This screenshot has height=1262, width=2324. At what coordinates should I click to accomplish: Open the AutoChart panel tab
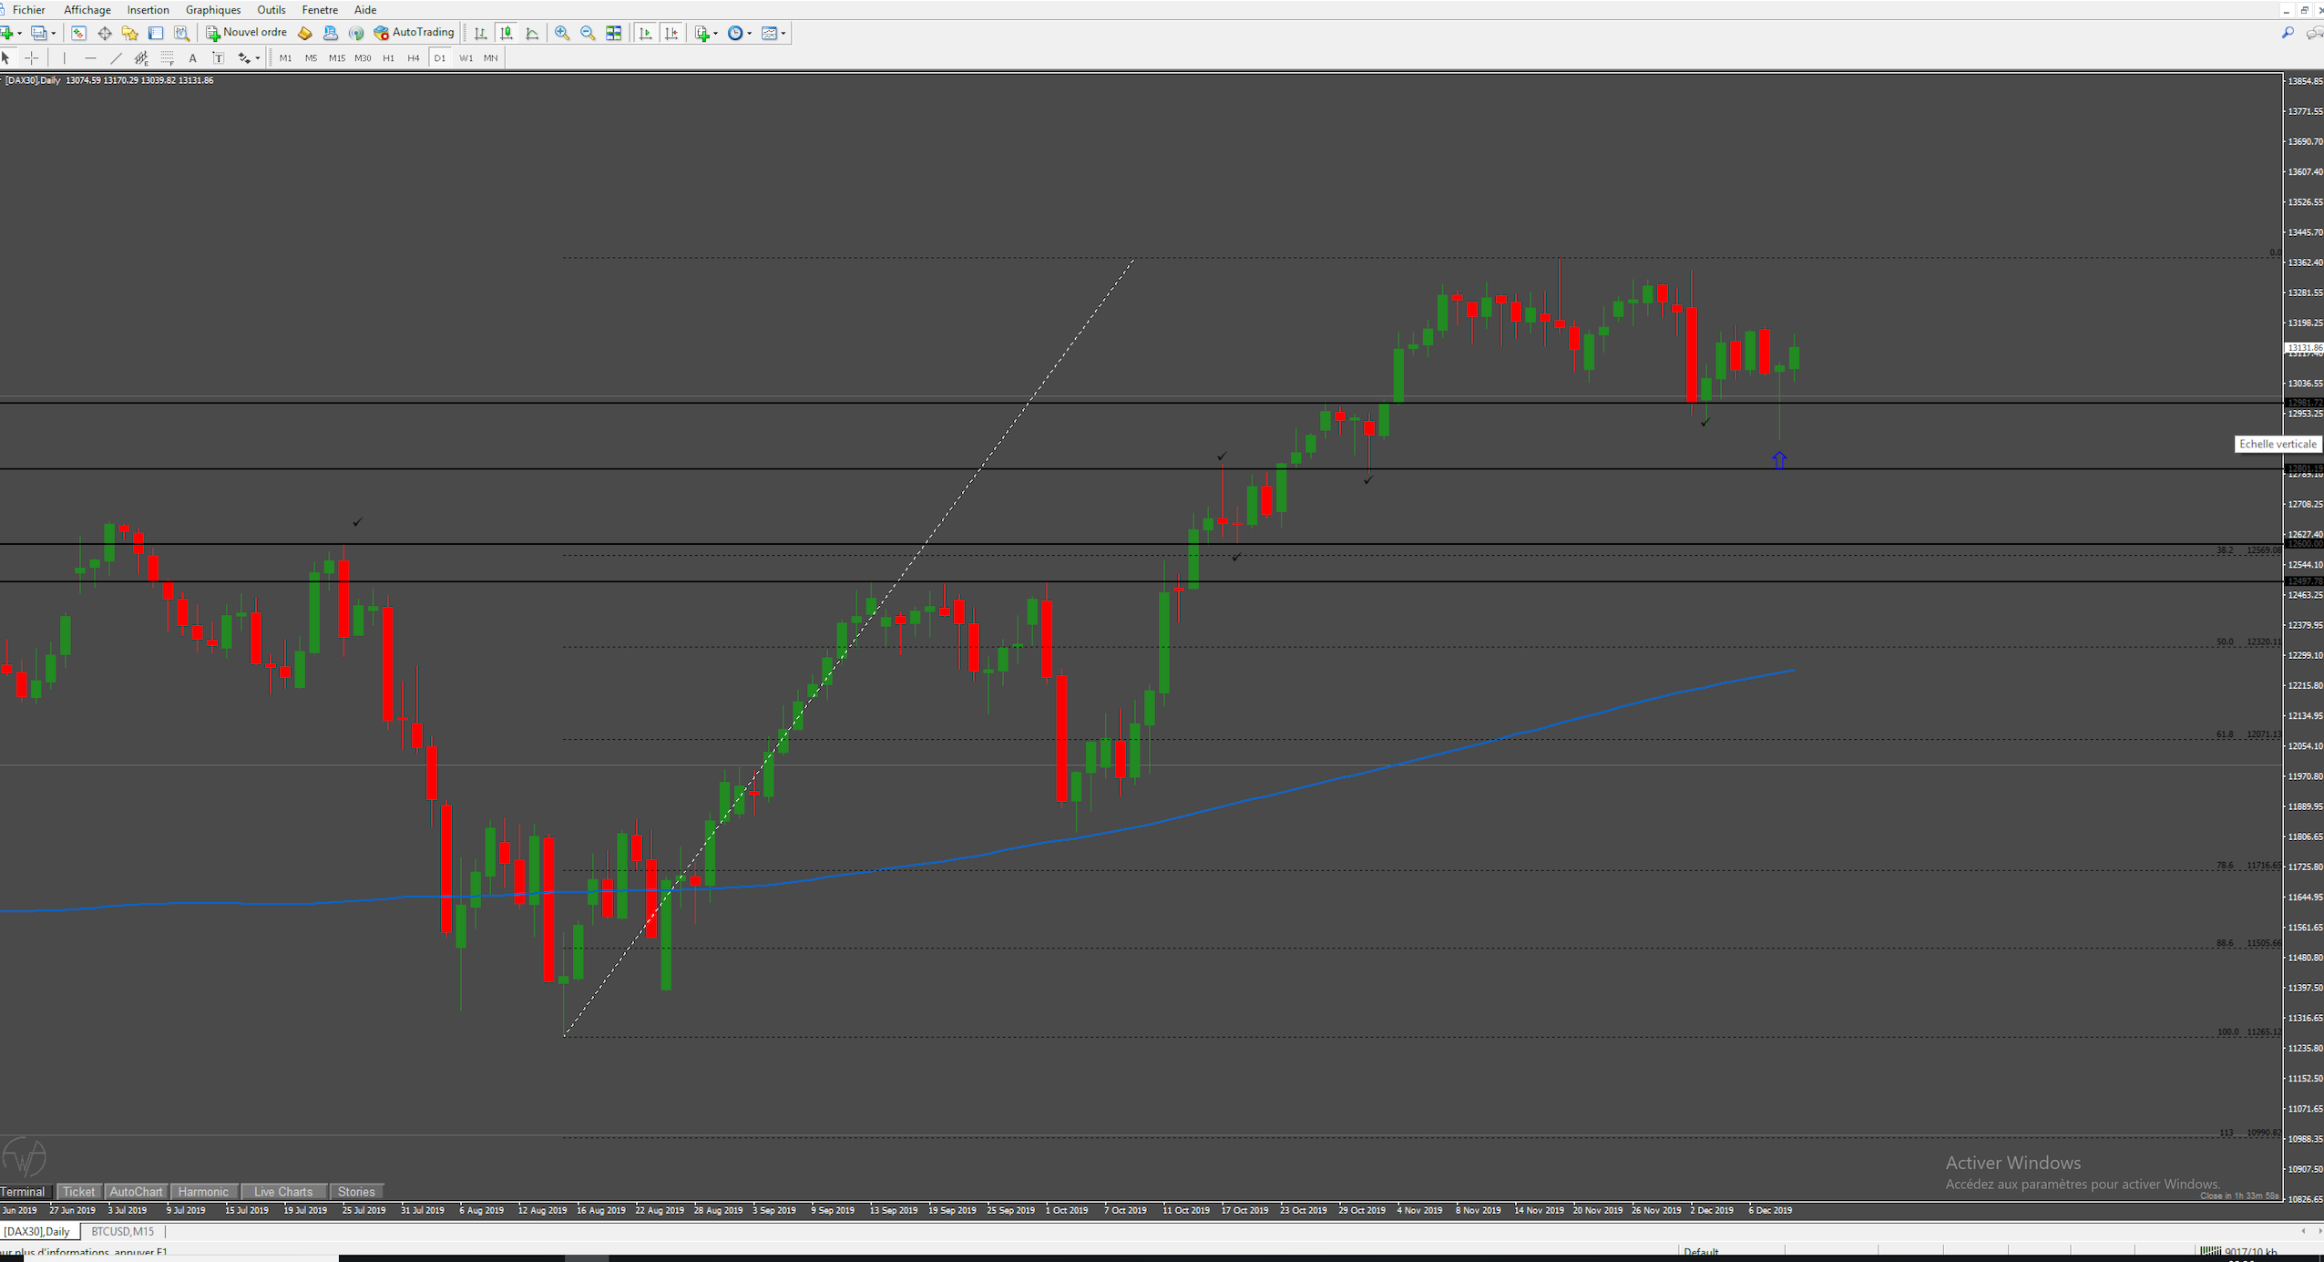136,1192
